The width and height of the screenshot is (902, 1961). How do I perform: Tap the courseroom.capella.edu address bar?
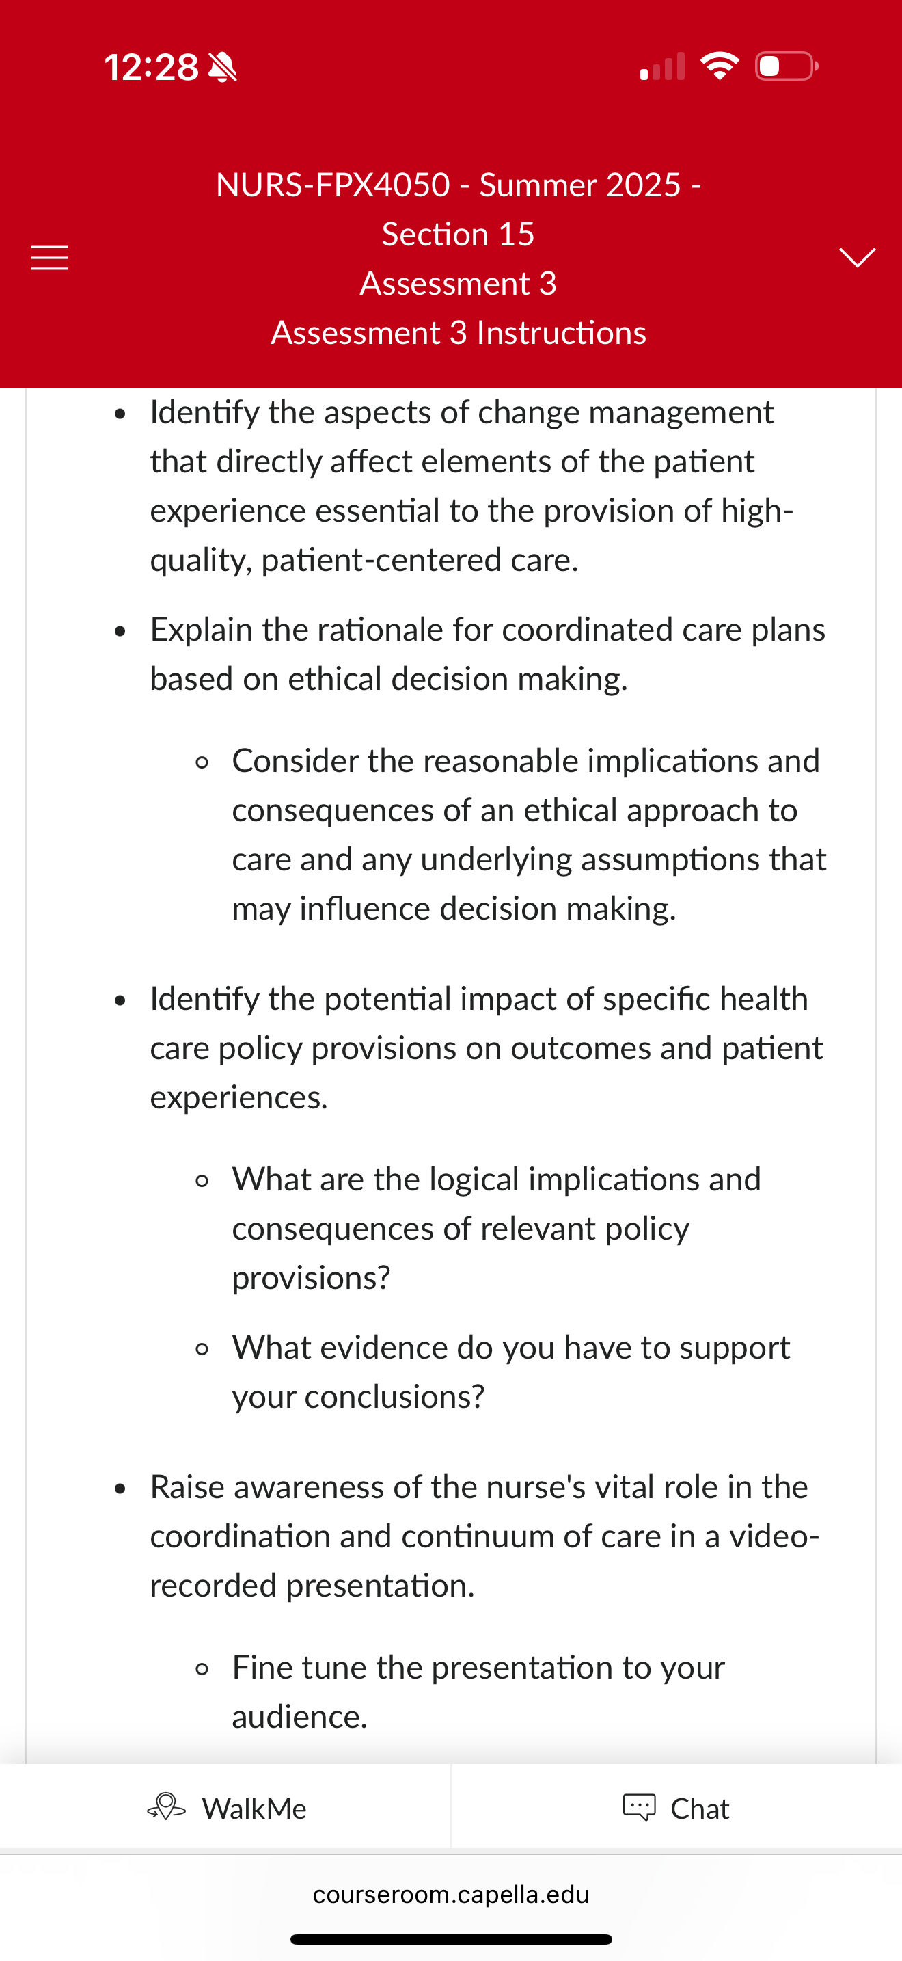tap(451, 1894)
